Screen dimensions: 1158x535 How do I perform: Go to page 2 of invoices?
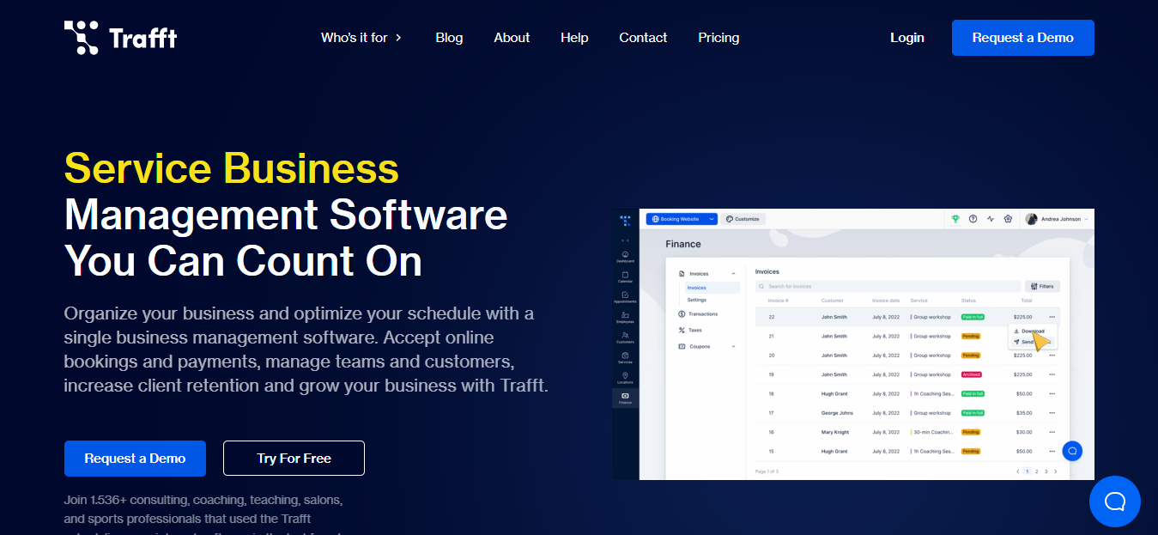pos(1036,471)
